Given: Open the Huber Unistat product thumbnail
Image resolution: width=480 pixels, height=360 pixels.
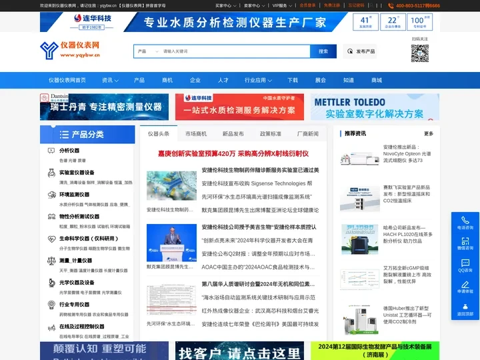Looking at the screenshot, I should point(360,321).
